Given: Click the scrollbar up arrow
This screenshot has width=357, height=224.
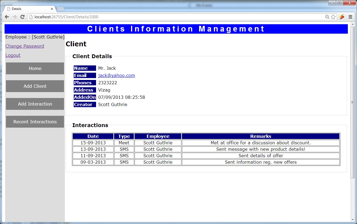Looking at the screenshot, I should [353, 25].
